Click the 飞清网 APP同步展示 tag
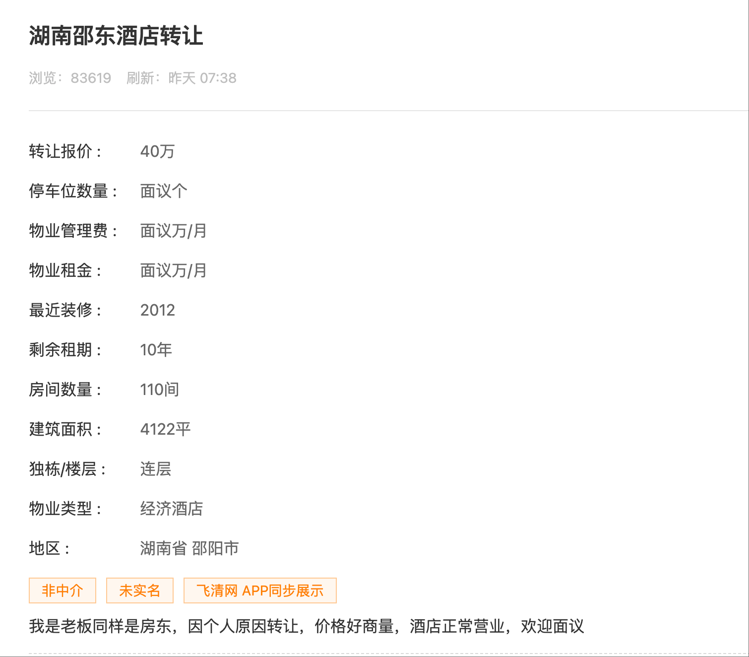749x657 pixels. coord(260,591)
